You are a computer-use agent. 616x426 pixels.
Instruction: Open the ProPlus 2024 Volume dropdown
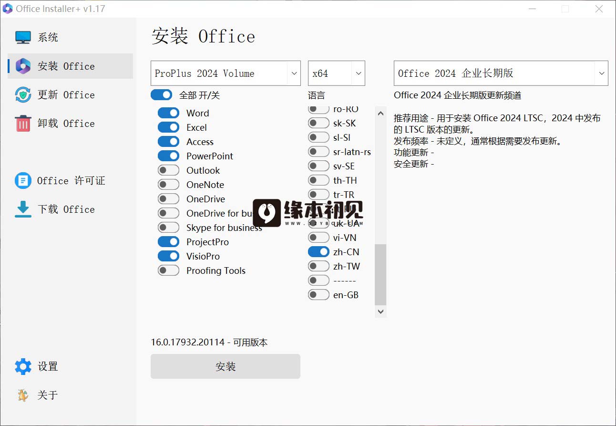[x=226, y=73]
